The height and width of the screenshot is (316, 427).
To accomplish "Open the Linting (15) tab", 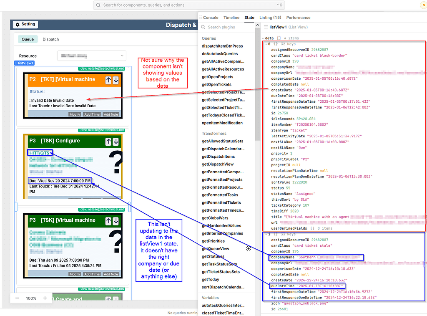I will [x=270, y=17].
